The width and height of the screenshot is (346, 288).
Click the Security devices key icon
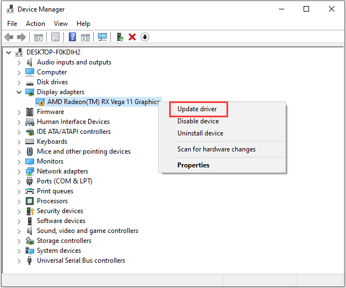pyautogui.click(x=30, y=211)
